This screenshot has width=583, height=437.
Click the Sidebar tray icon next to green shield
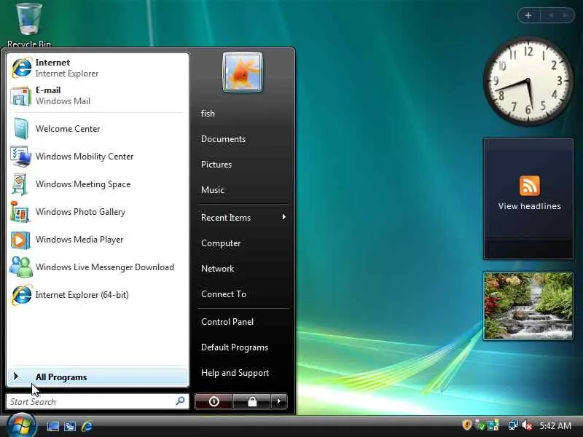coord(493,425)
